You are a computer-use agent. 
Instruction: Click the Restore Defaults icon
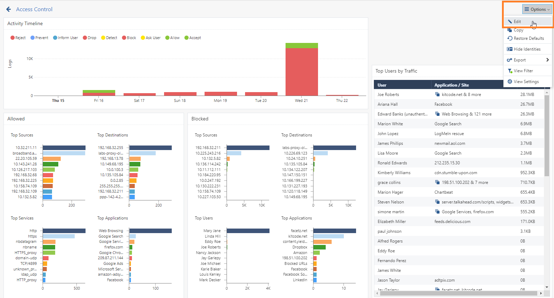[x=510, y=38]
